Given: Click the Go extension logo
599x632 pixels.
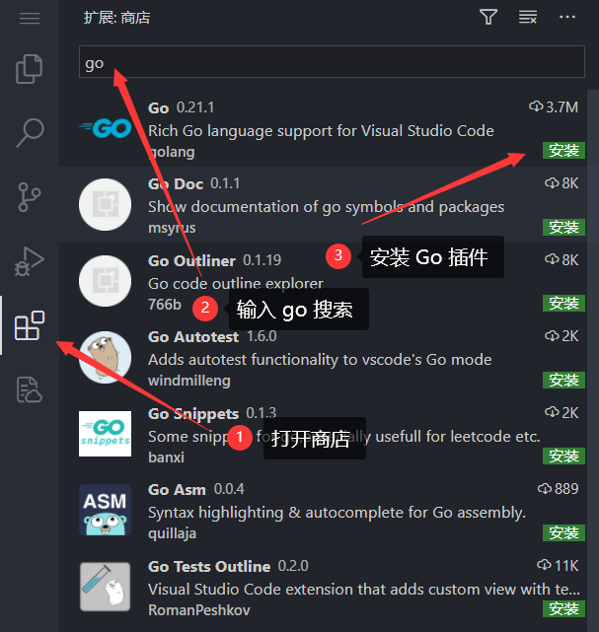Looking at the screenshot, I should tap(106, 128).
